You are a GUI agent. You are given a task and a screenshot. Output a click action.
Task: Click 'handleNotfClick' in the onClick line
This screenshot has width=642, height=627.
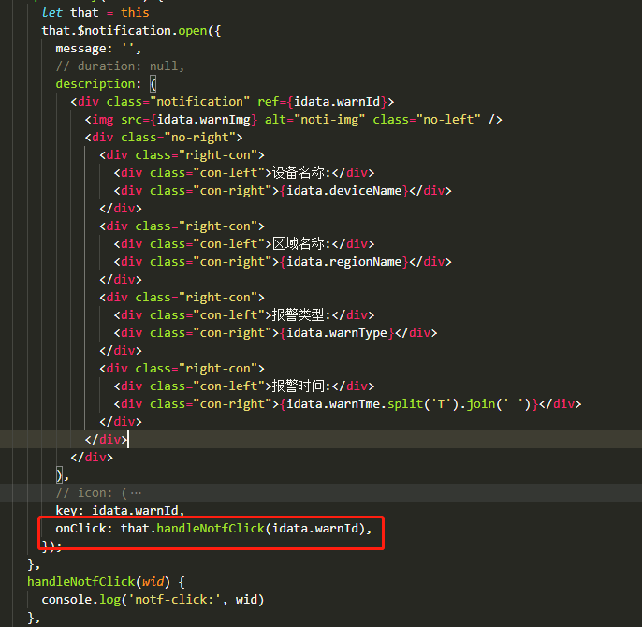click(x=211, y=529)
